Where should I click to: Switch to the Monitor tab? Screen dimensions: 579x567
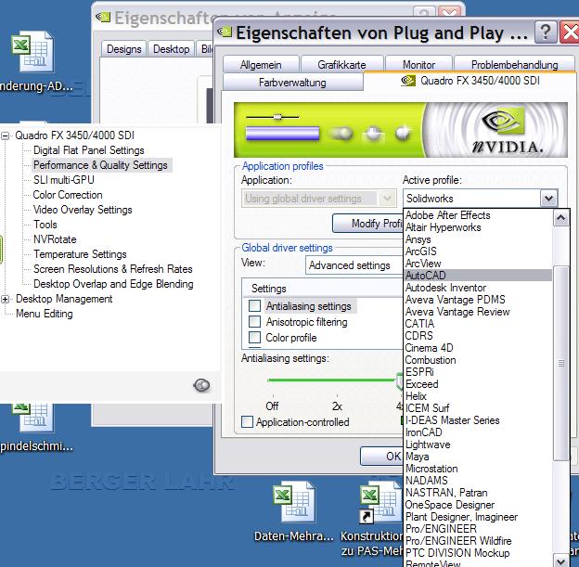pyautogui.click(x=418, y=65)
